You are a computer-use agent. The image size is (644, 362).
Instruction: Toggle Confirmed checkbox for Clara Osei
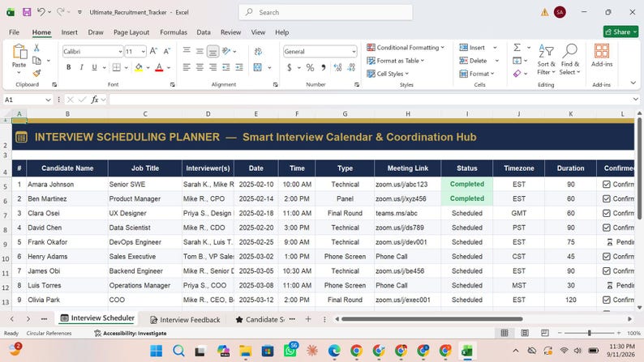tap(606, 213)
